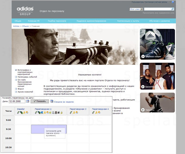This screenshot has width=185, height=154.
Task: Open the calendar date picker icon
Action: click(28, 101)
